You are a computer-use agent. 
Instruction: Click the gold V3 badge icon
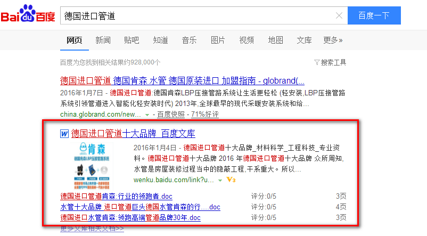tap(231, 181)
